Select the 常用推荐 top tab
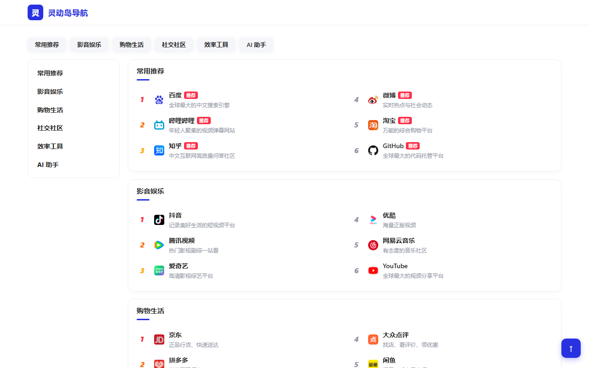 pyautogui.click(x=47, y=45)
